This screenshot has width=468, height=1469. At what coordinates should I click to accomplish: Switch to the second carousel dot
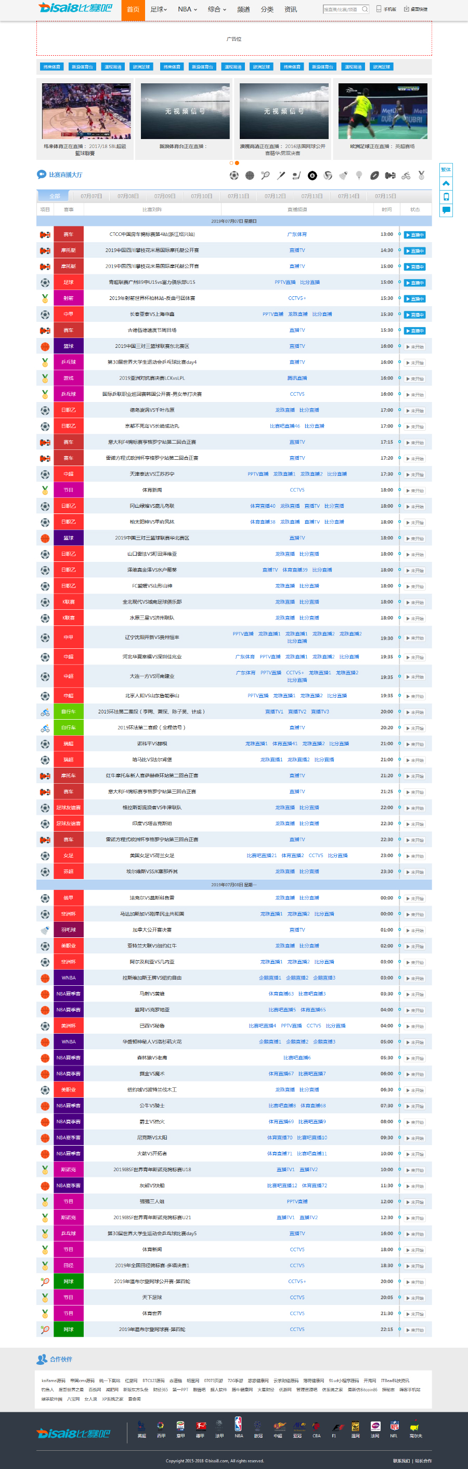(237, 163)
